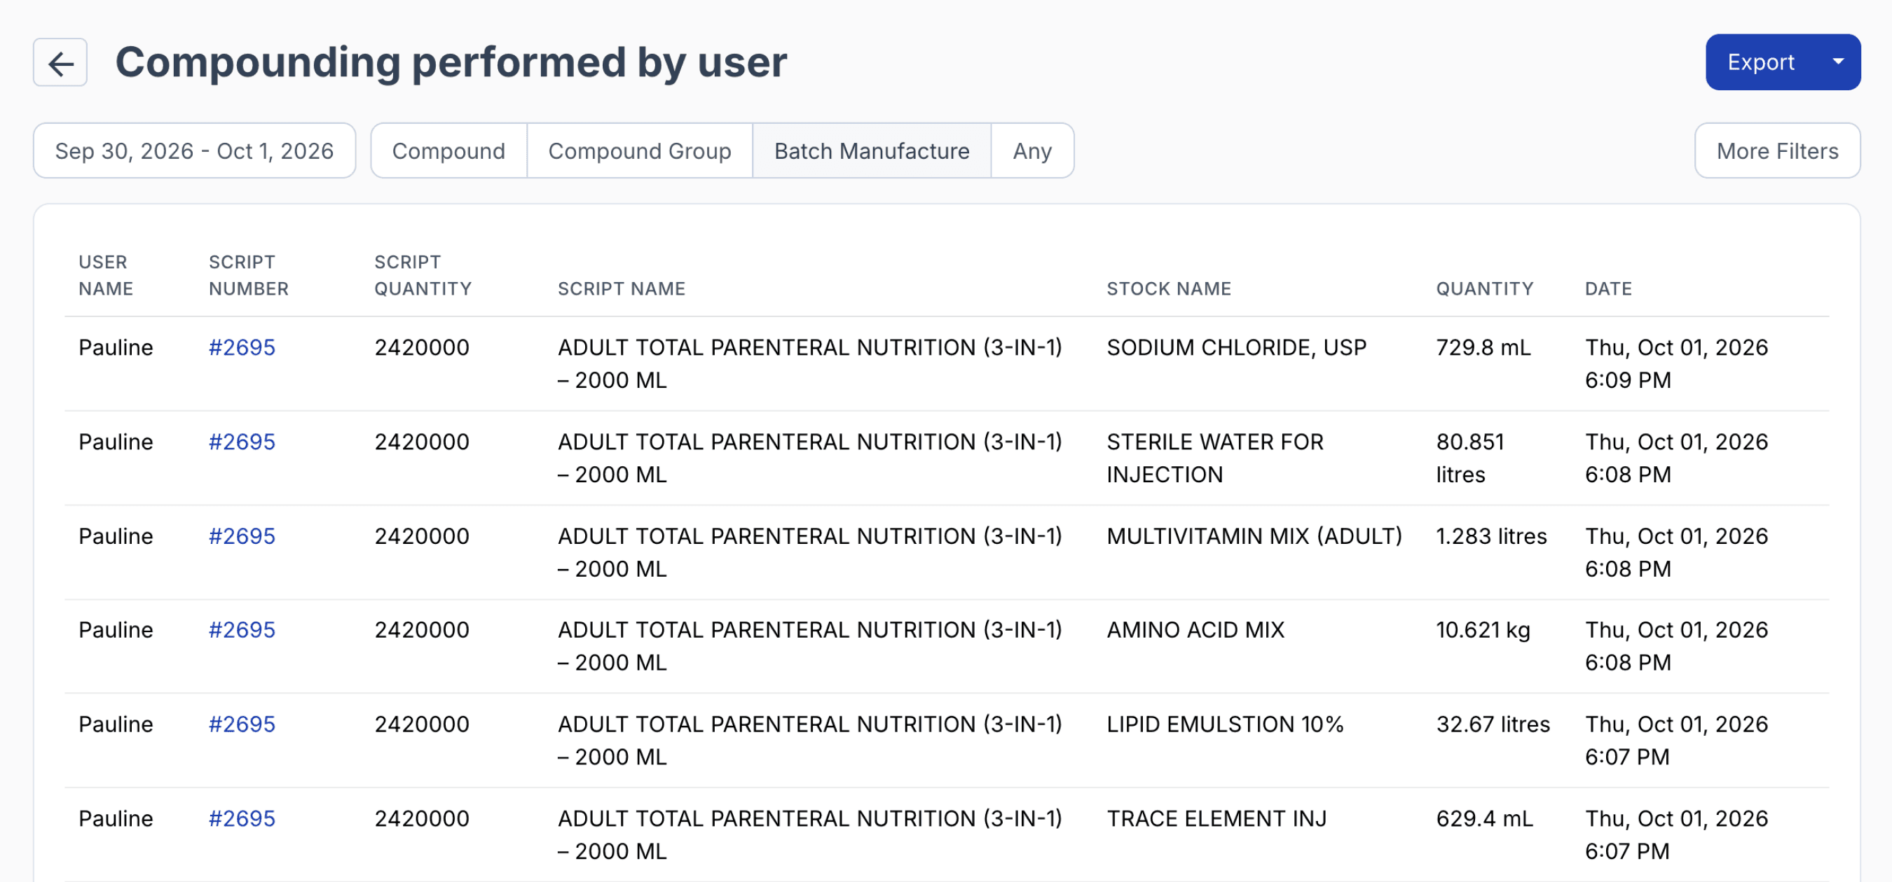This screenshot has height=882, width=1892.
Task: Click the 32.67 litres quantity cell
Action: pyautogui.click(x=1493, y=724)
